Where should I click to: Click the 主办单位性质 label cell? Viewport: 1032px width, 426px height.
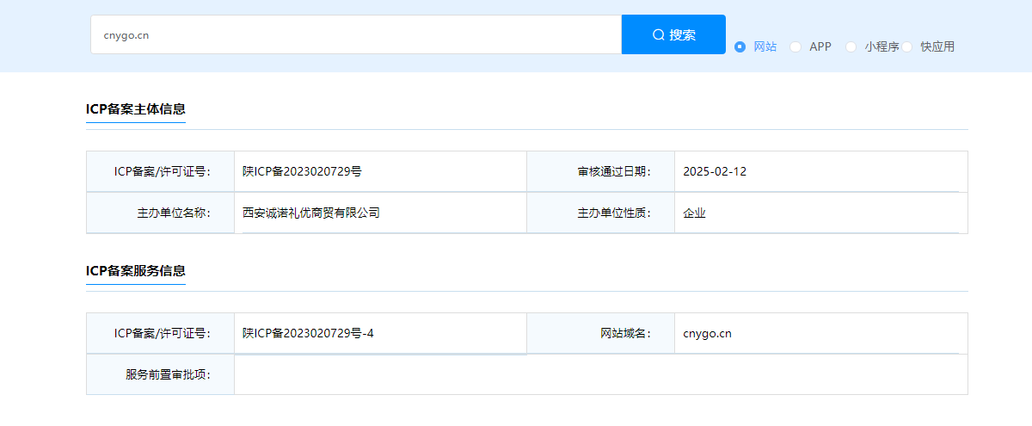coord(600,213)
